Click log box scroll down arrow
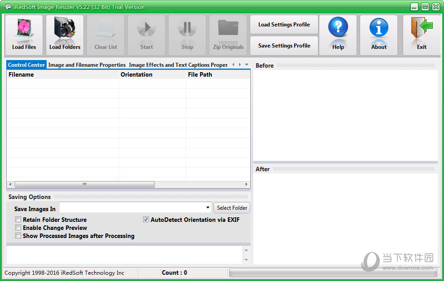 coord(246,260)
